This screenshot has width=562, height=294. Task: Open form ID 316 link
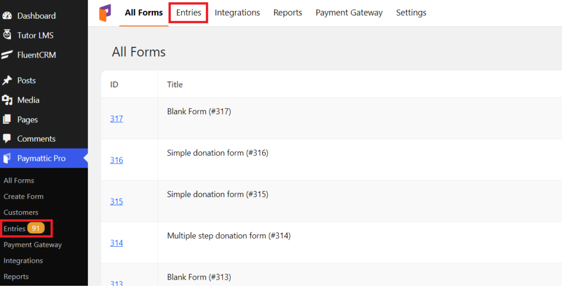[116, 160]
